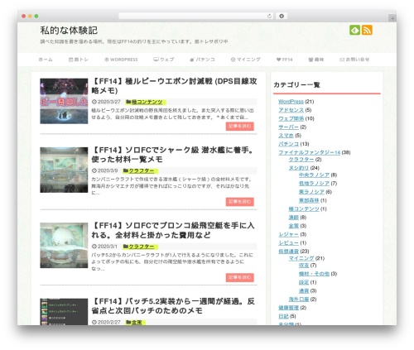Screen dimensions: 414x350
Task: Open the お問い合せ menu item
Action: coord(354,60)
